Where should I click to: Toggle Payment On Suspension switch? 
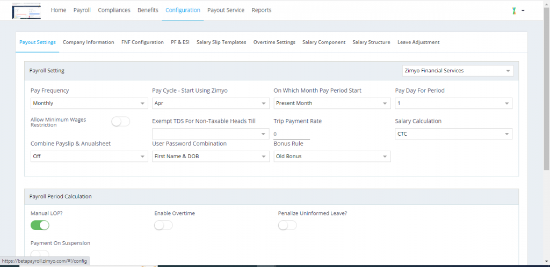40,254
